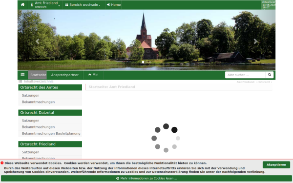This screenshot has height=183, width=293.
Task: Click the Ortsrecht breadcrumb link
Action: click(x=264, y=82)
